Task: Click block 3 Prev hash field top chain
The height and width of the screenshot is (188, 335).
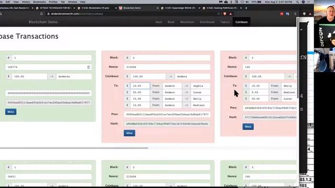Action: click(270, 108)
